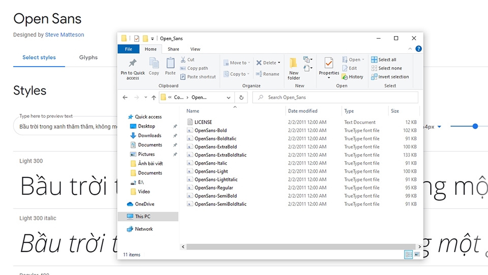Sort by Date modified column header
The height and width of the screenshot is (275, 488).
[x=302, y=111]
